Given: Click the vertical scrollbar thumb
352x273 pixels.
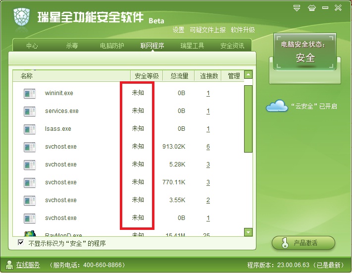Looking at the screenshot, I should coord(249,119).
